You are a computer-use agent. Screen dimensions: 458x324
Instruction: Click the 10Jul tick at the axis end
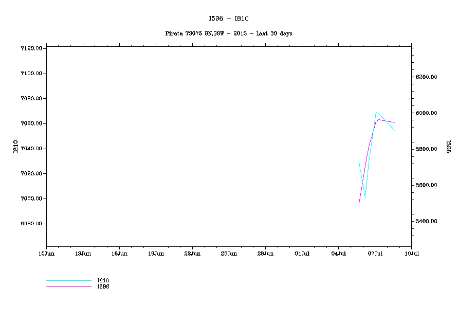click(x=411, y=254)
